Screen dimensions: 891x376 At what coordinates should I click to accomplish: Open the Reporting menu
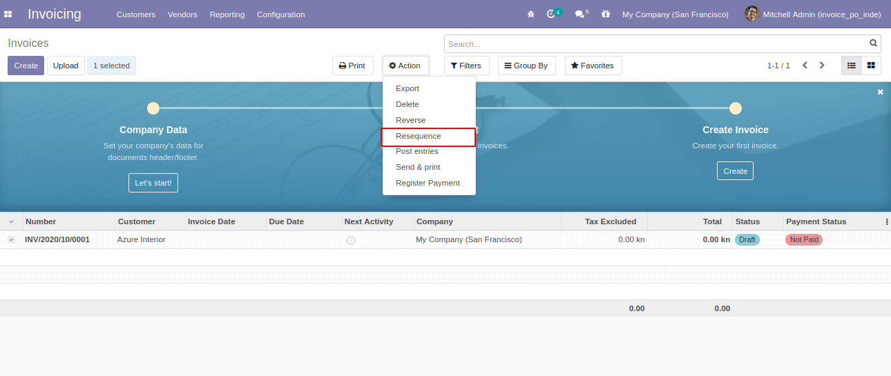pos(227,14)
